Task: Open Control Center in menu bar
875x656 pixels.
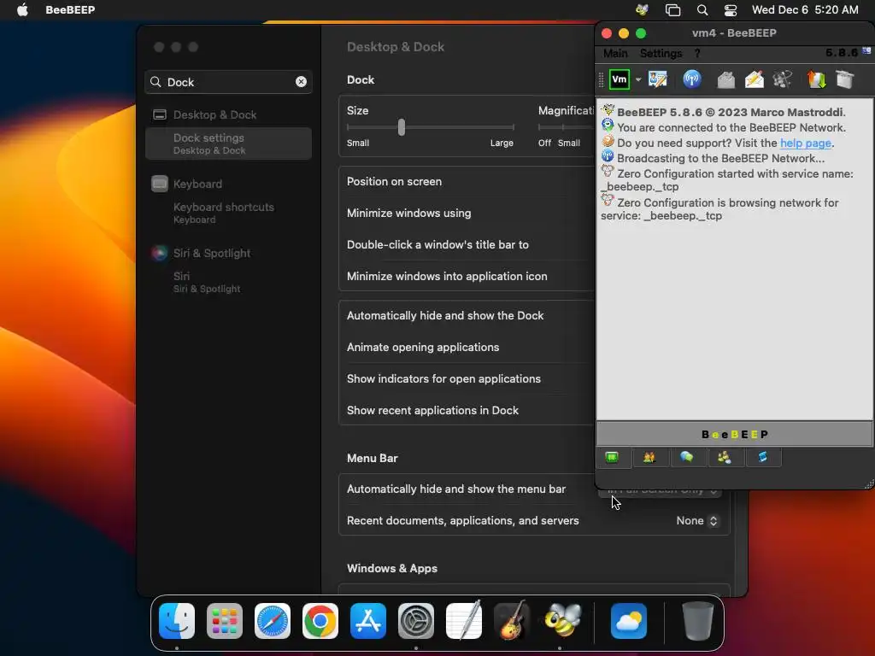Action: pyautogui.click(x=731, y=9)
